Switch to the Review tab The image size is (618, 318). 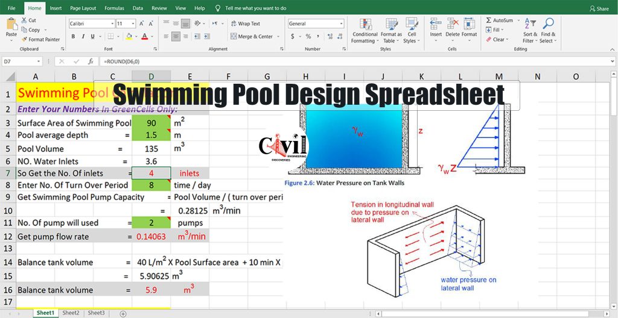(159, 8)
